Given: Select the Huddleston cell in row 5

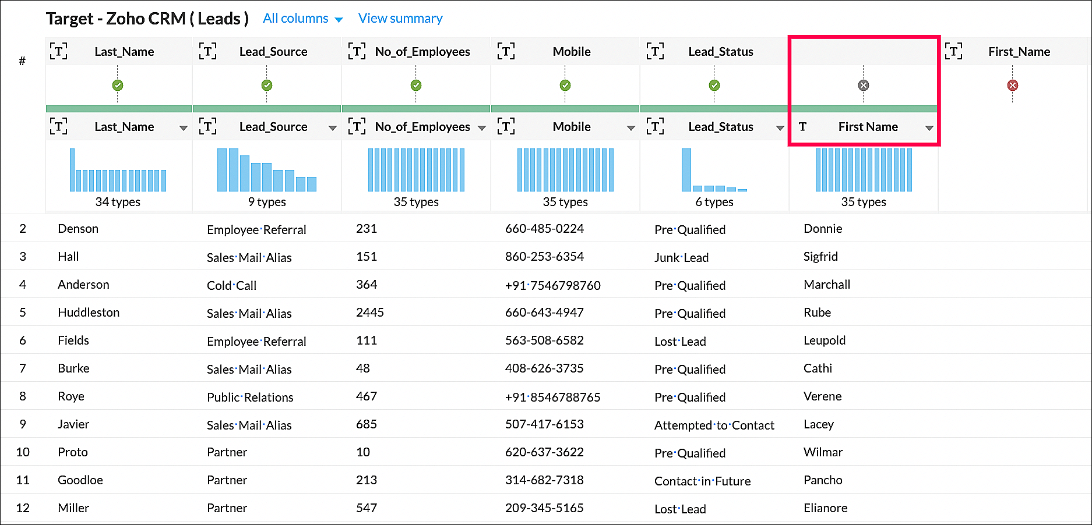Looking at the screenshot, I should [89, 313].
